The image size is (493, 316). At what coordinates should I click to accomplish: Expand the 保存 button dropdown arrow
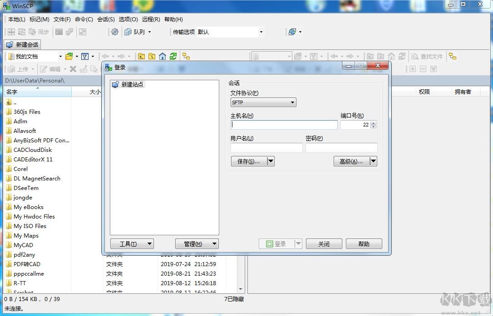click(x=271, y=161)
